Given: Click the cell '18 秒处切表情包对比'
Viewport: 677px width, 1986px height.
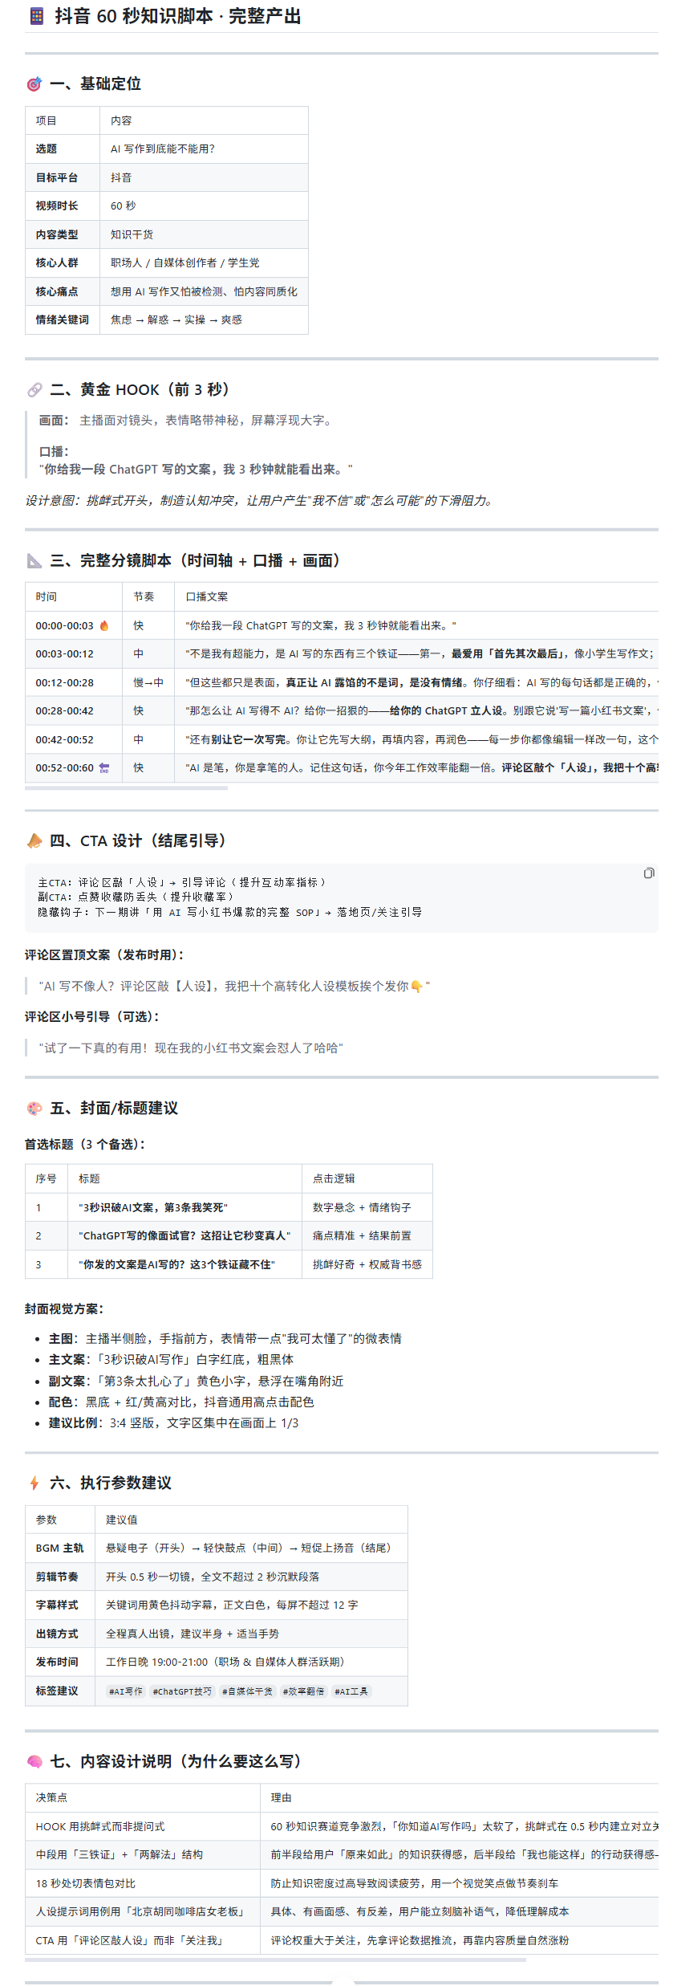Looking at the screenshot, I should [143, 1883].
